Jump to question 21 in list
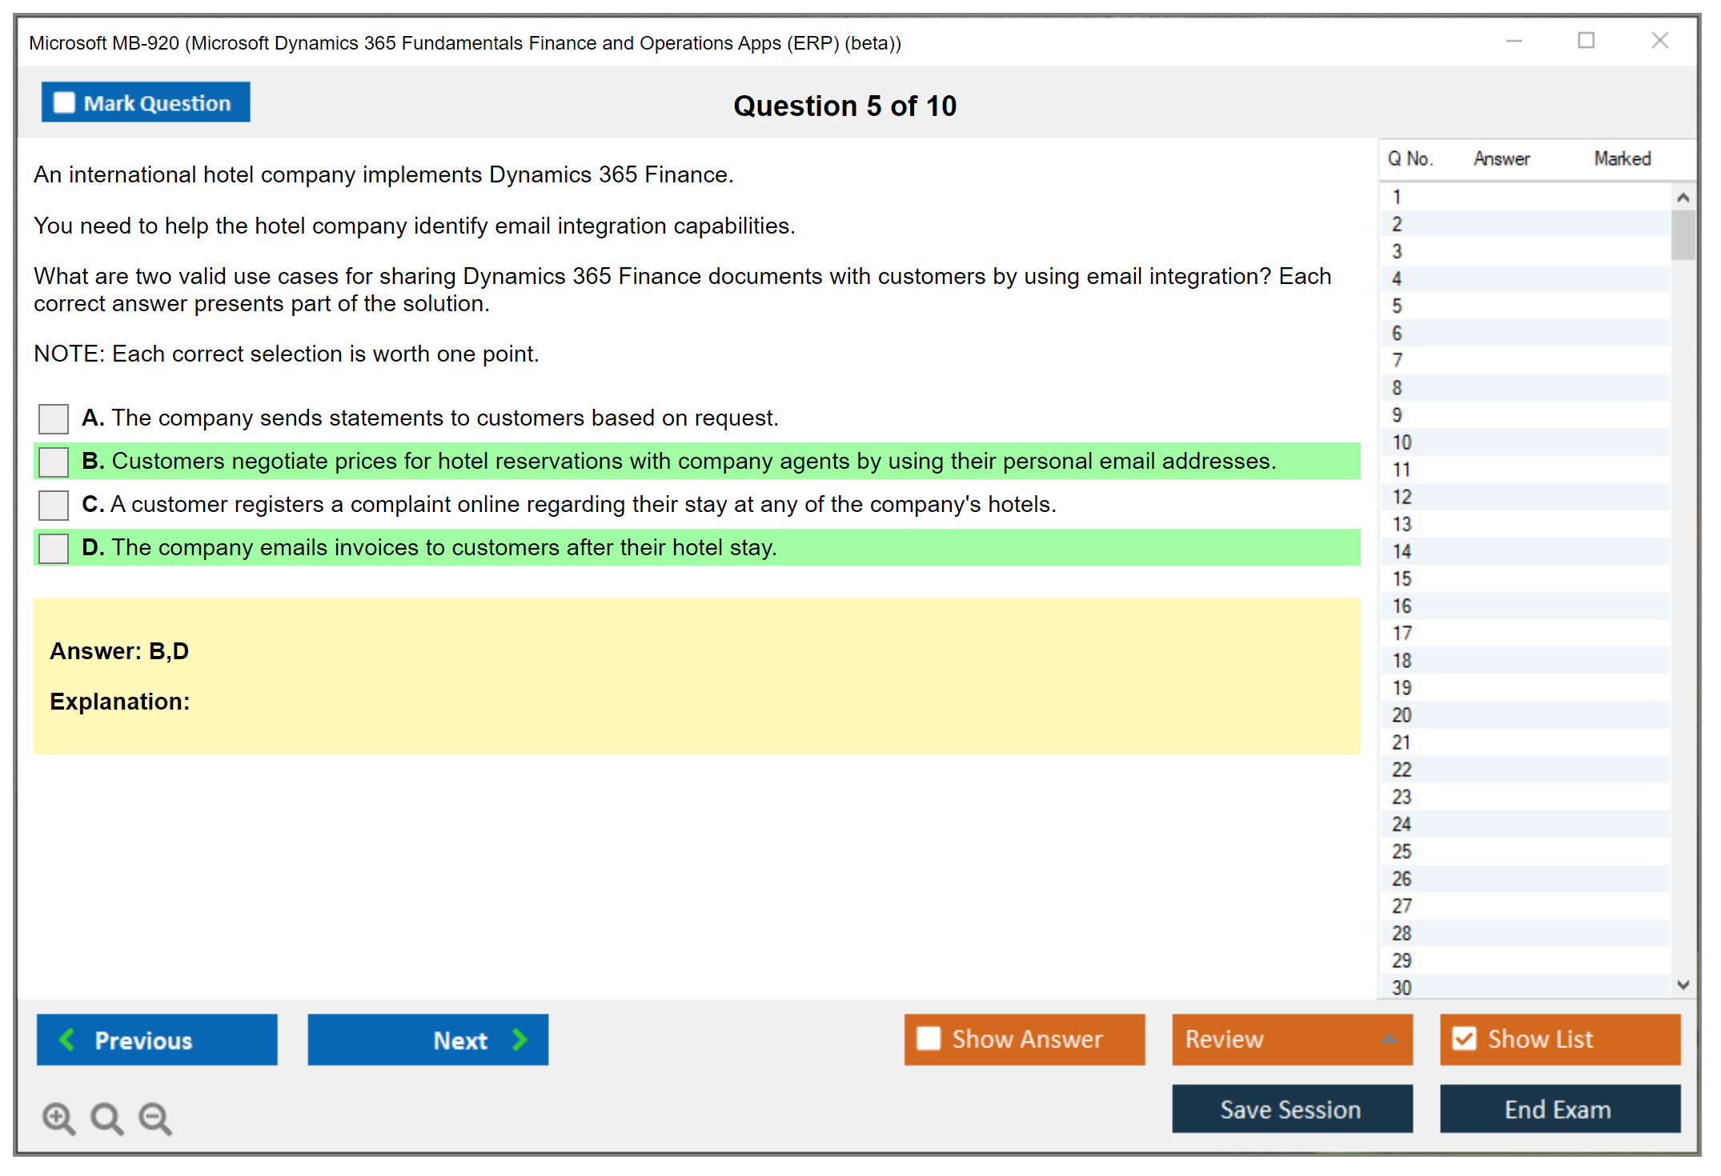This screenshot has width=1721, height=1176. coord(1402,742)
